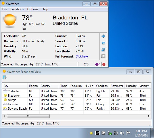The image size is (154, 138).
Task: Select the Laconia row city name
Action: point(13,104)
